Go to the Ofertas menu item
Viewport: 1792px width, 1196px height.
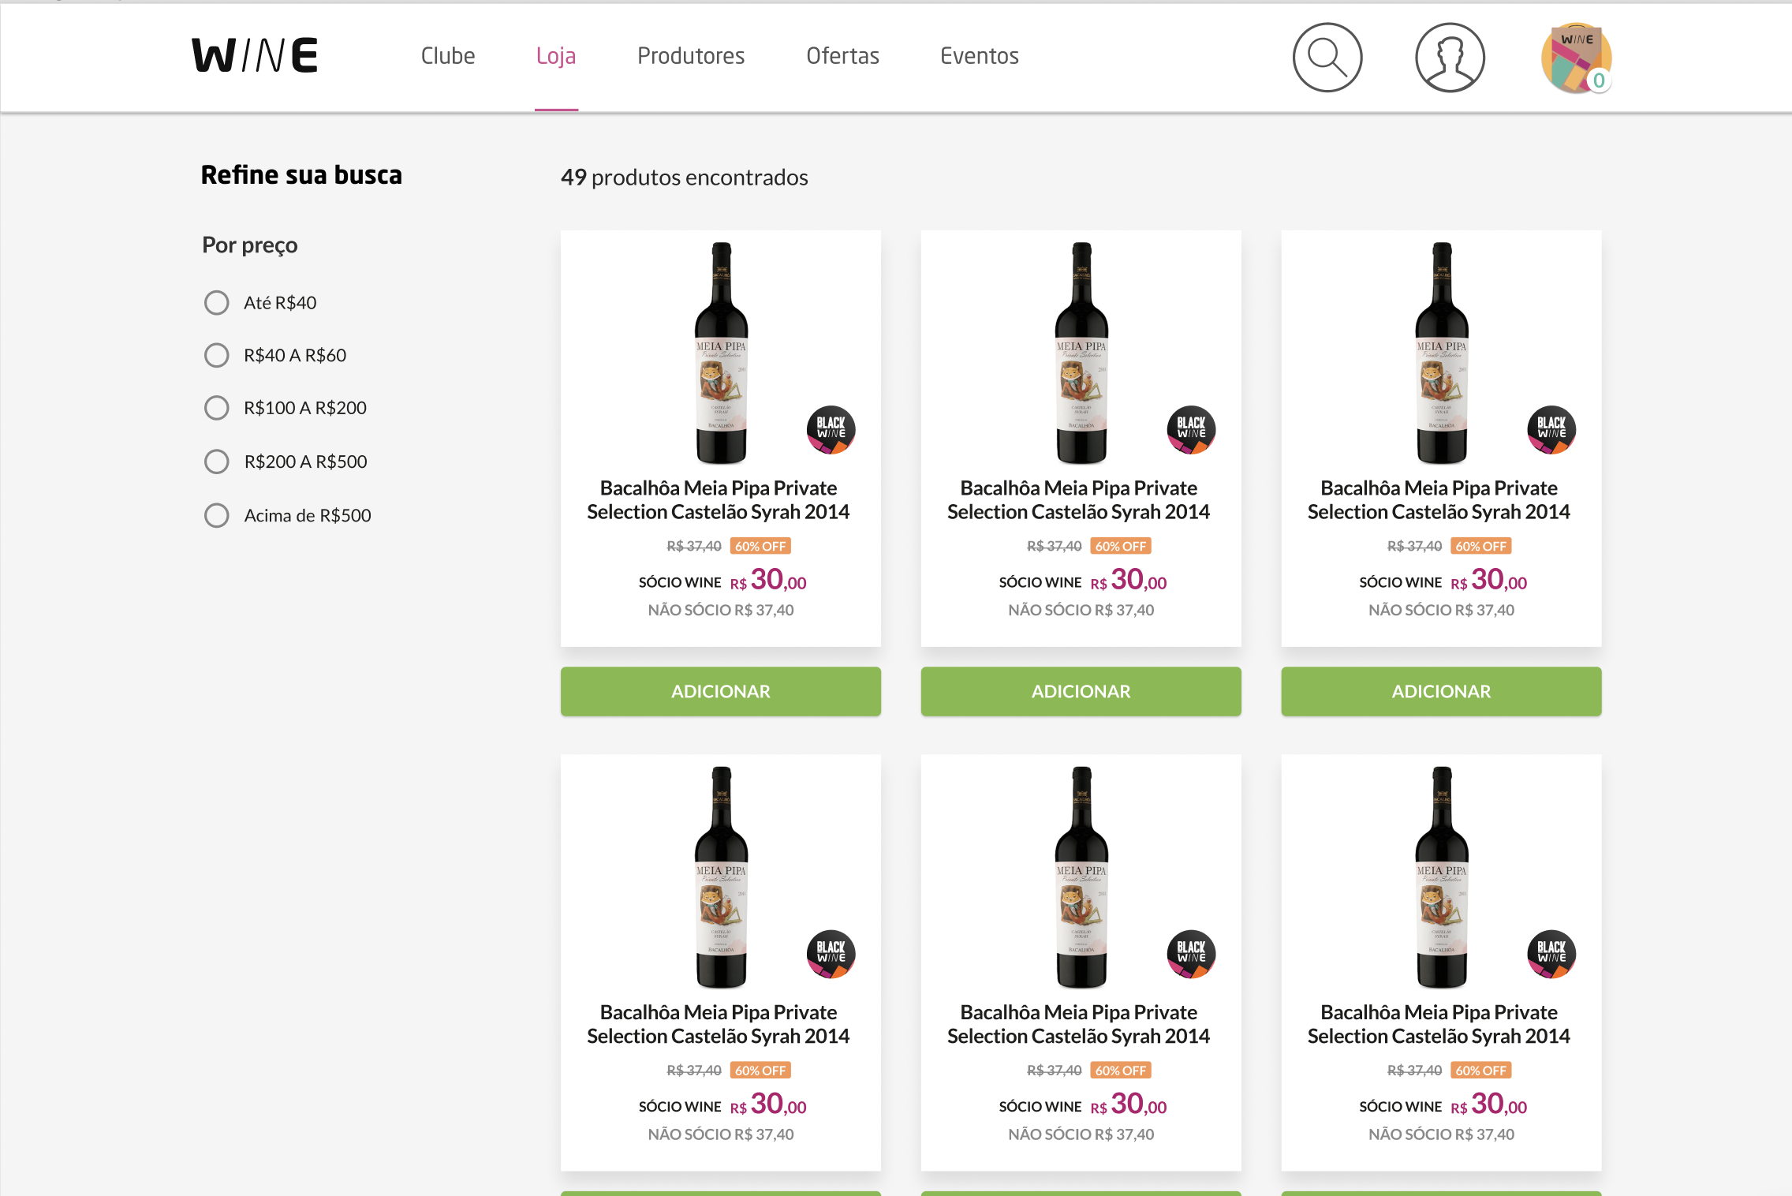842,56
